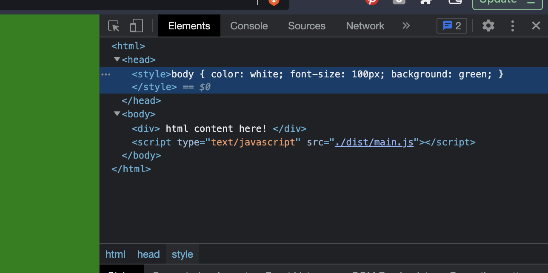Open the ./dist/main.js link
Screen dimensions: 548x273
coord(374,142)
